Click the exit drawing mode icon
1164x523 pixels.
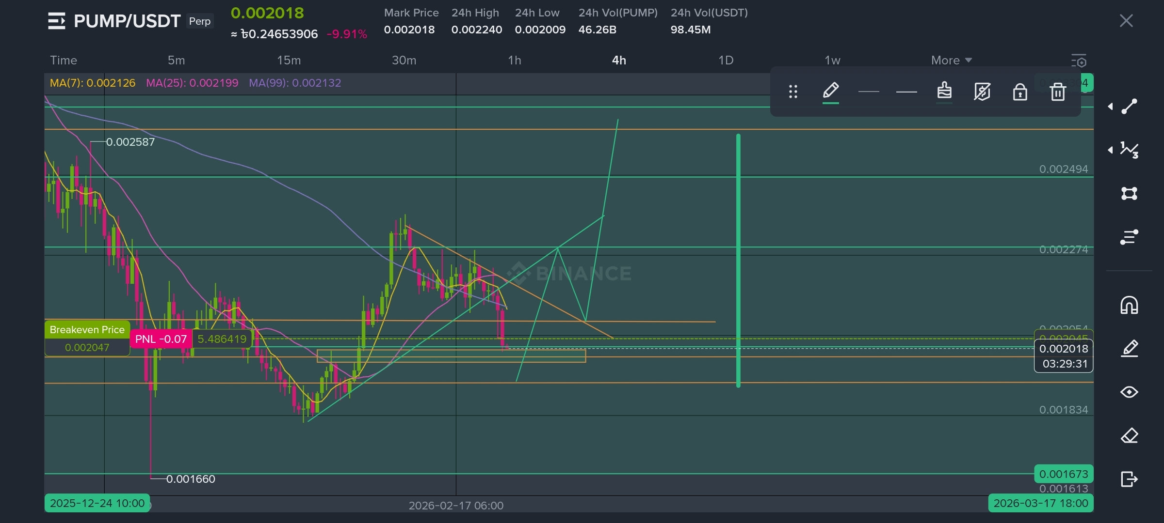tap(1129, 479)
